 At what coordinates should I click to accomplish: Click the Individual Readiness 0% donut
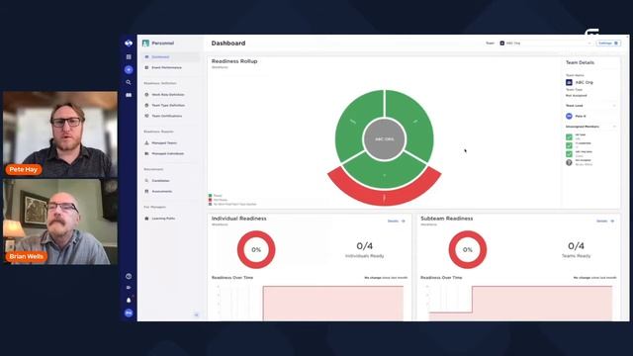[x=256, y=250]
